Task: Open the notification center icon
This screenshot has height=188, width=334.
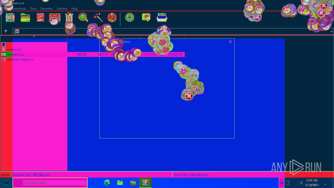Action: [325, 183]
